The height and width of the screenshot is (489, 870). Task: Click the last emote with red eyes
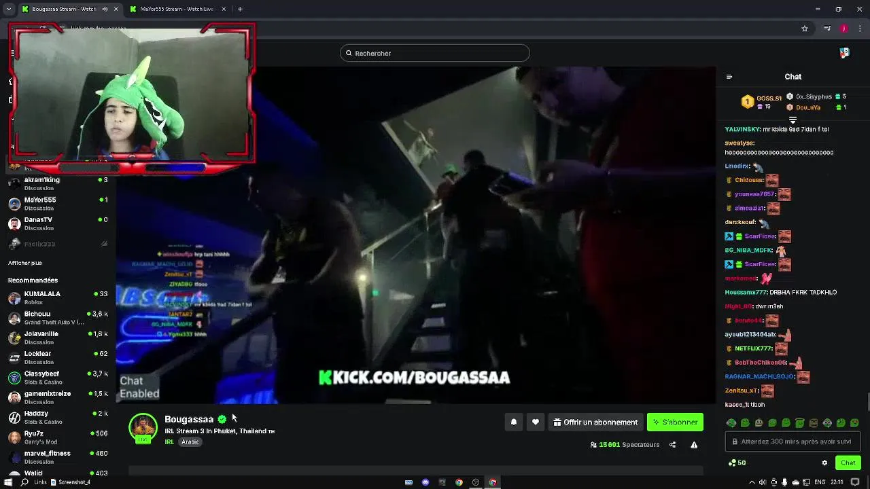854,423
